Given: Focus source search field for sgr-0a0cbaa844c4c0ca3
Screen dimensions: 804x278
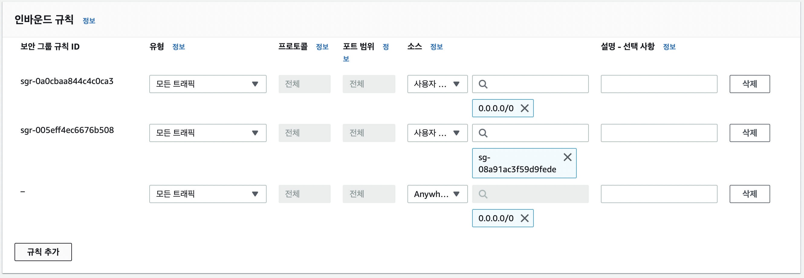Looking at the screenshot, I should point(530,84).
